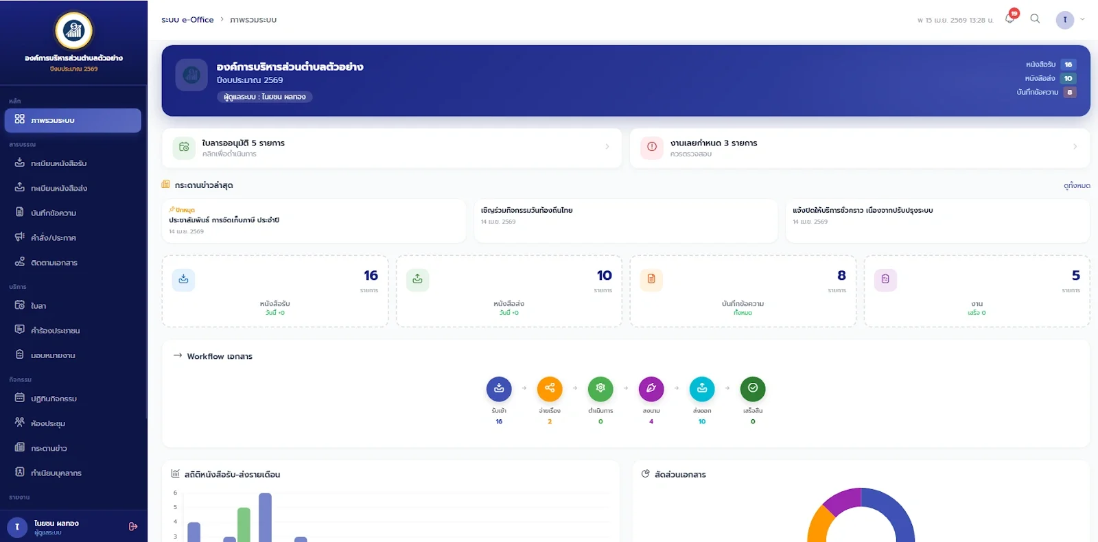This screenshot has width=1098, height=542.
Task: Click the สถิติหนังสือรับ-ส่งรายเดือน chart heading
Action: click(x=232, y=474)
